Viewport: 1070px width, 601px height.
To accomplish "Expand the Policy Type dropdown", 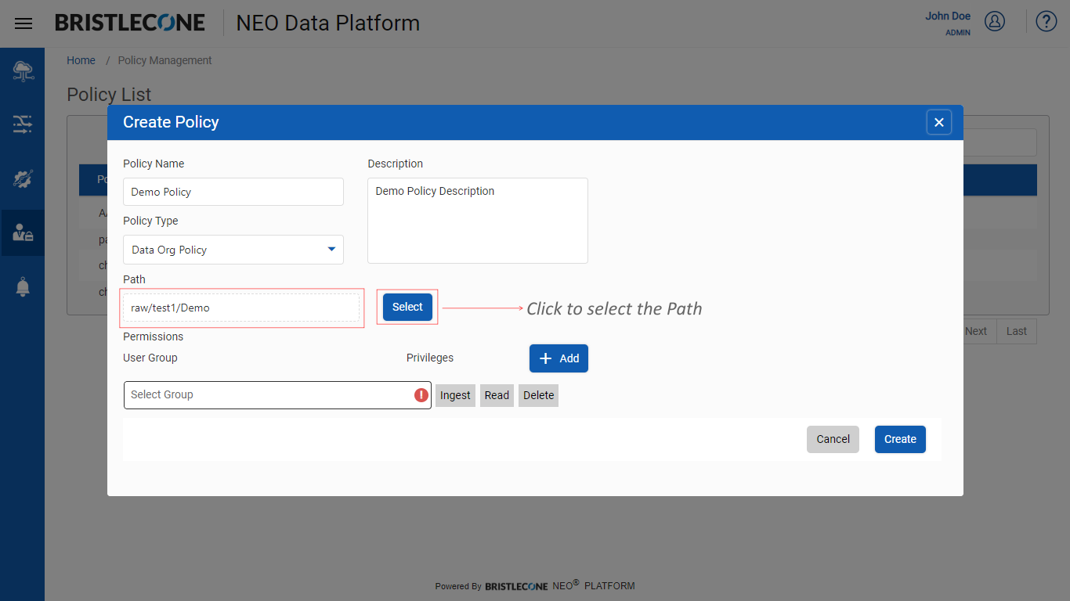I will click(x=233, y=250).
